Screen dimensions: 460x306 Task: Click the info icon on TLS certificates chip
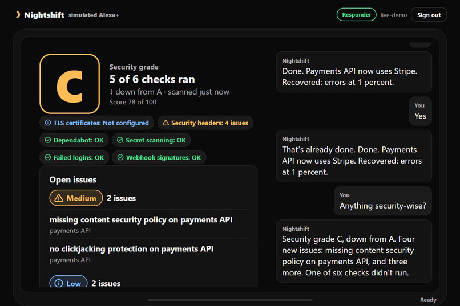[x=47, y=123]
